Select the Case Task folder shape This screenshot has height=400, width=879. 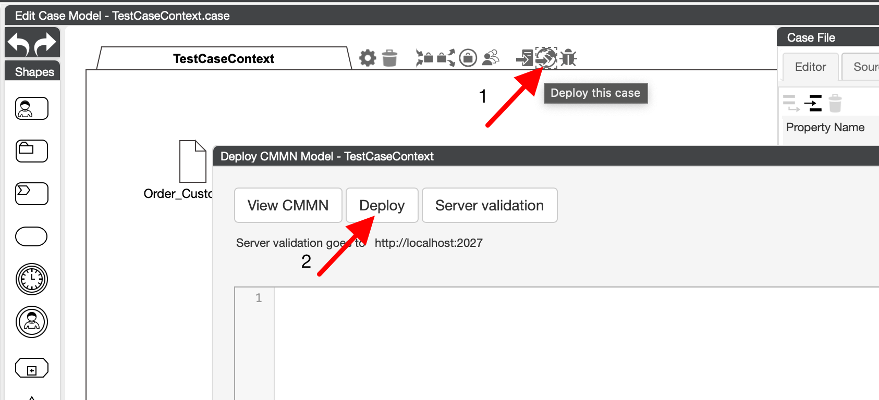tap(32, 151)
